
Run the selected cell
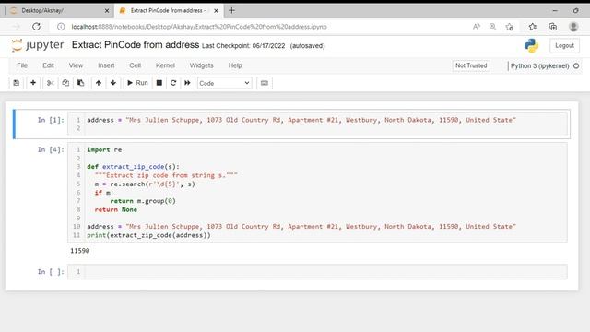tap(137, 83)
